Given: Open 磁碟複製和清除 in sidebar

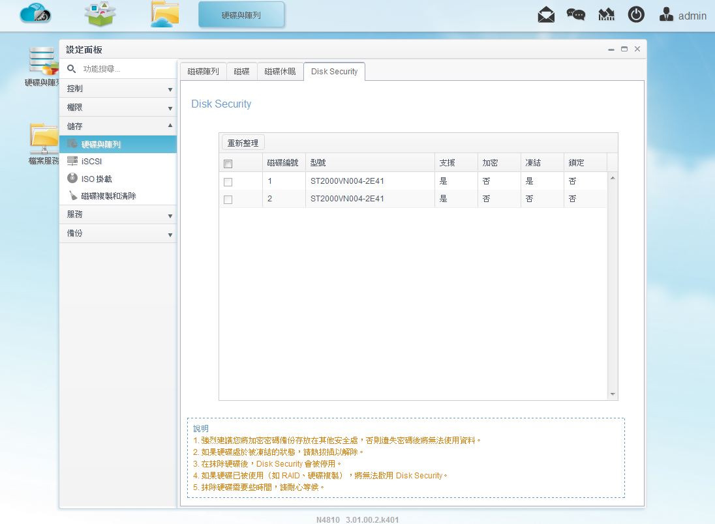Looking at the screenshot, I should pyautogui.click(x=118, y=196).
